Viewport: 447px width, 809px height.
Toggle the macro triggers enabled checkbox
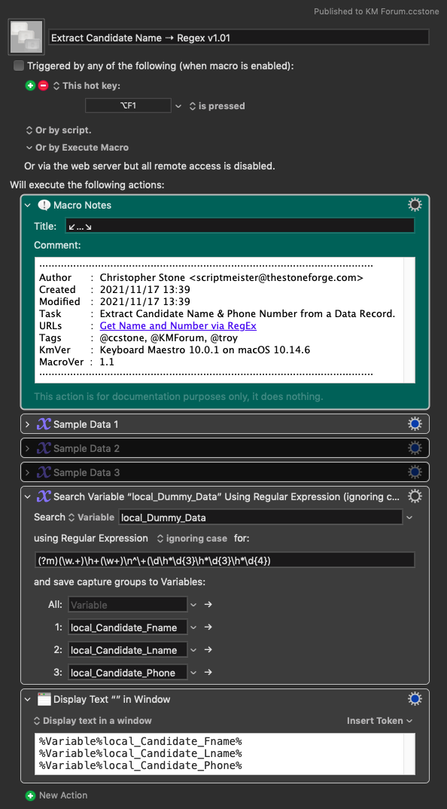point(19,66)
